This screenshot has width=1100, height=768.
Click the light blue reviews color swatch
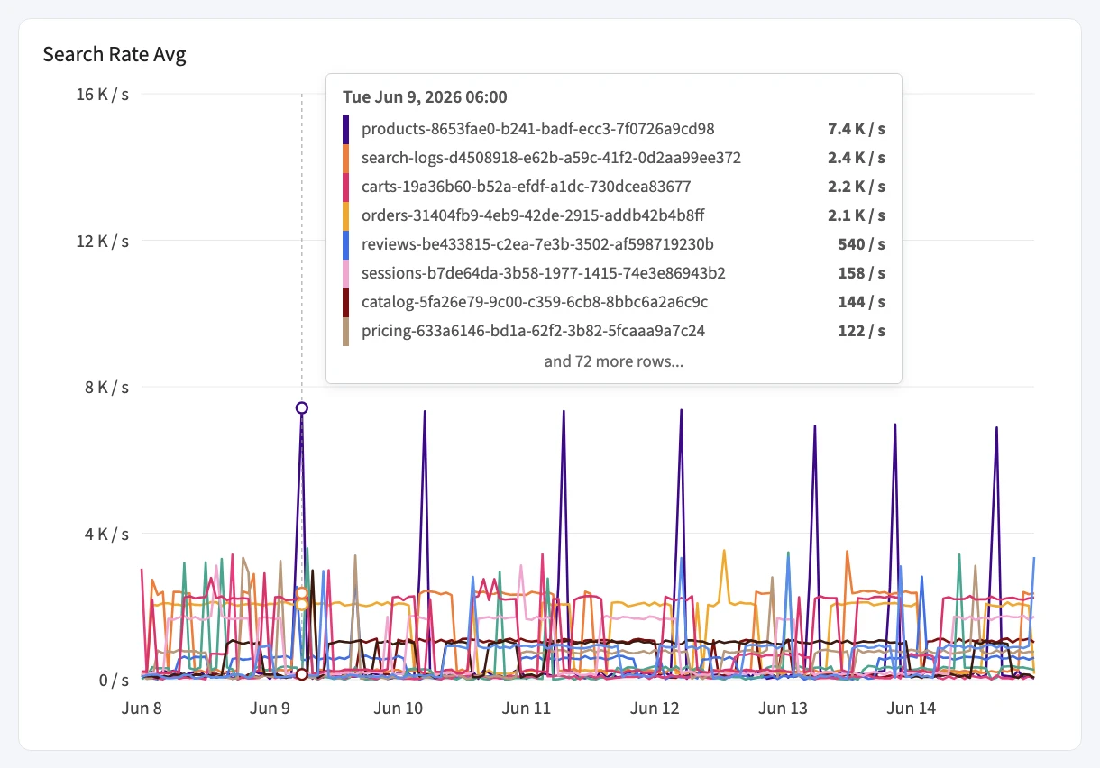pos(346,244)
